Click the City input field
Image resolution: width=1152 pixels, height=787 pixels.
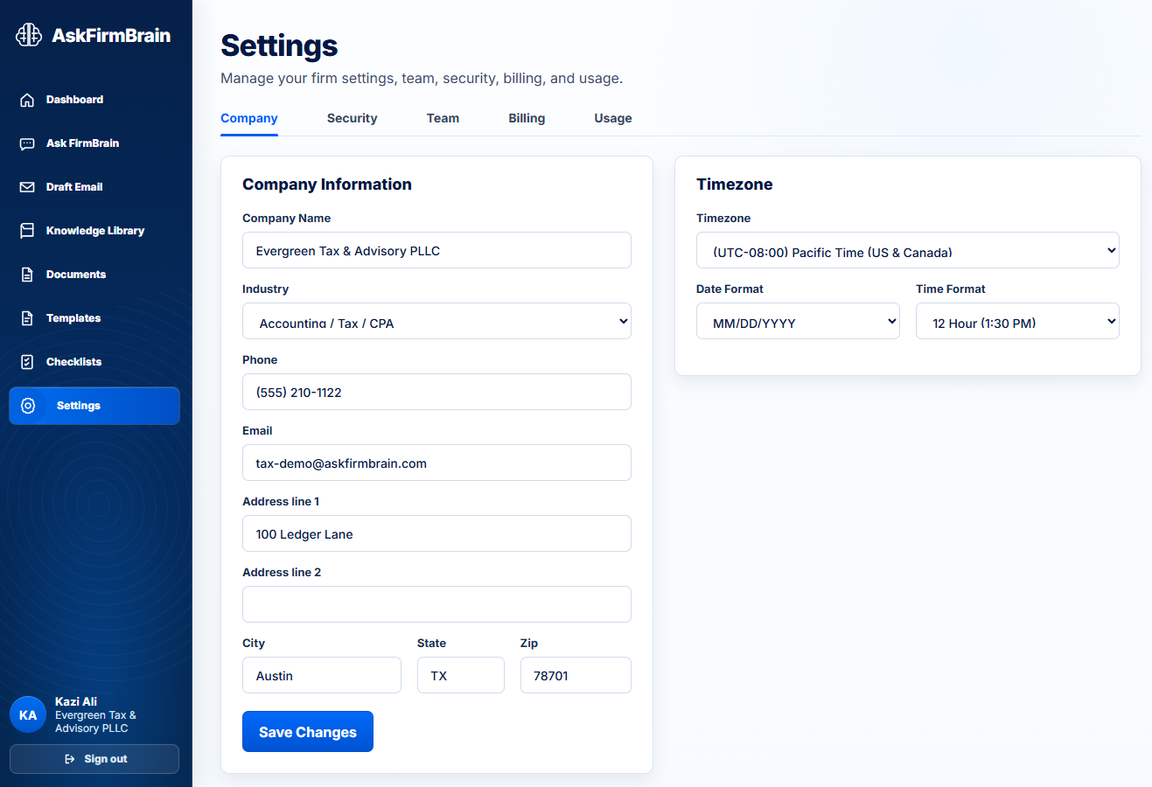(x=322, y=675)
